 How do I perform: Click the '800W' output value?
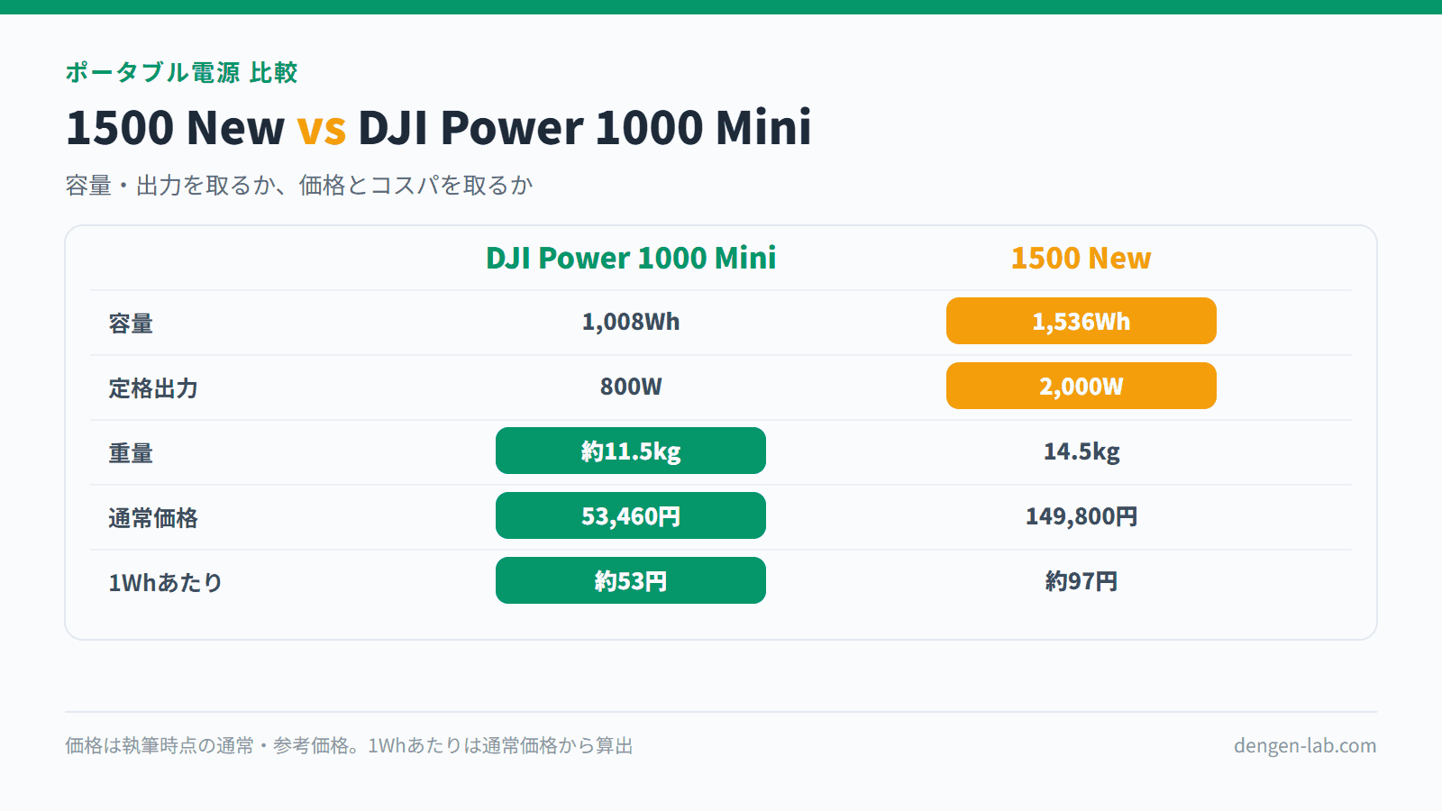631,387
